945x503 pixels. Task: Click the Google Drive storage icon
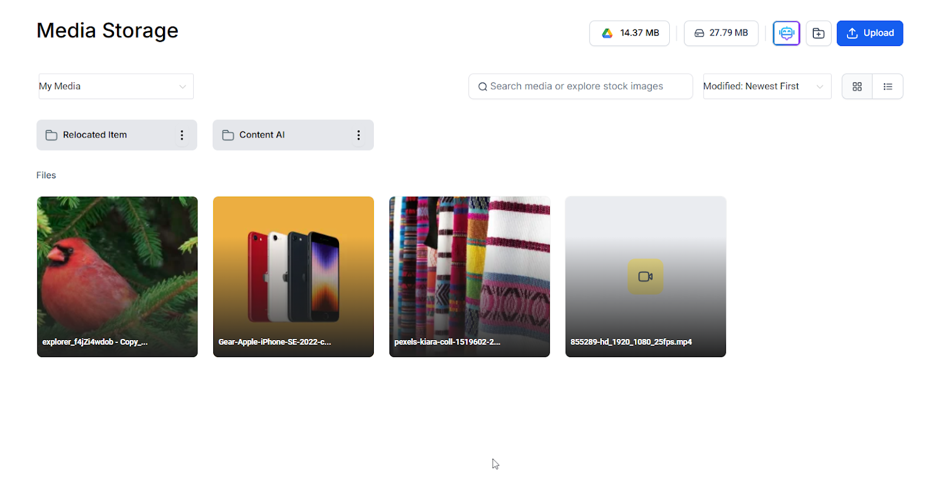click(x=607, y=33)
